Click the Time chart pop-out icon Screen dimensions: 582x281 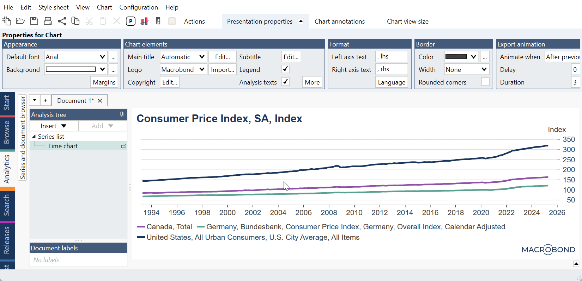pyautogui.click(x=123, y=146)
